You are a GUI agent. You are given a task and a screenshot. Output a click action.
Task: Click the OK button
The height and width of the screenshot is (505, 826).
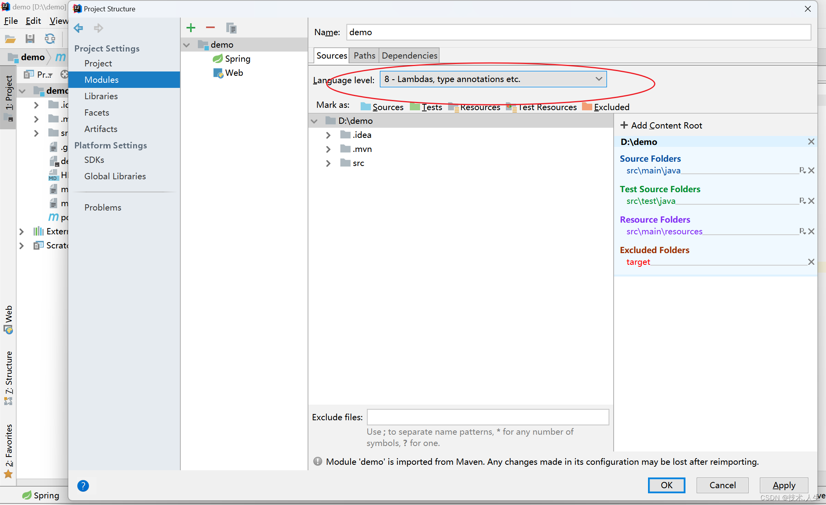[x=666, y=485]
